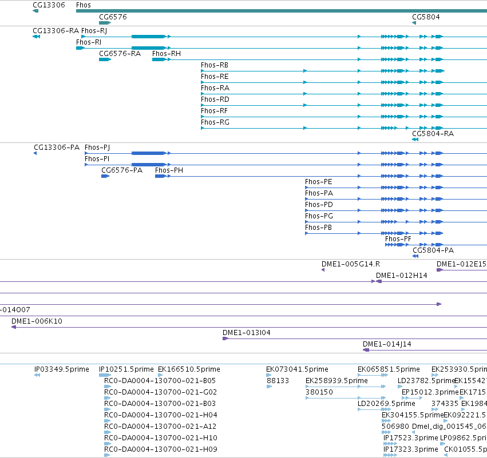The image size is (487, 458).
Task: Select RC0-DA0004-130700-021-B05 EST label
Action: tap(160, 381)
